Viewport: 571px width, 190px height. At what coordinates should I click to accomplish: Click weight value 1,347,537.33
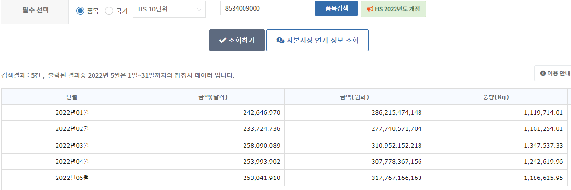(543, 146)
